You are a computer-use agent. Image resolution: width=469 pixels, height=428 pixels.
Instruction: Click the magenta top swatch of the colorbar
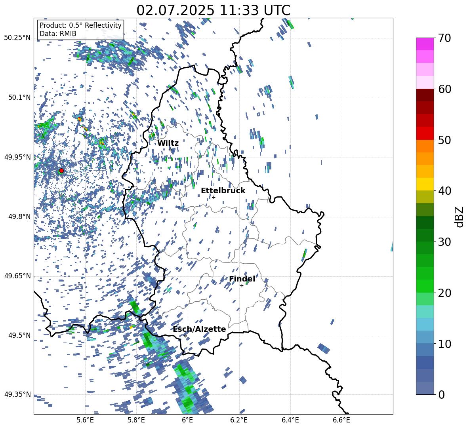point(425,44)
